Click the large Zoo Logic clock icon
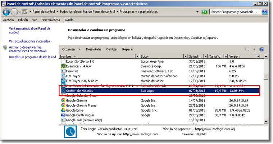 70,131
